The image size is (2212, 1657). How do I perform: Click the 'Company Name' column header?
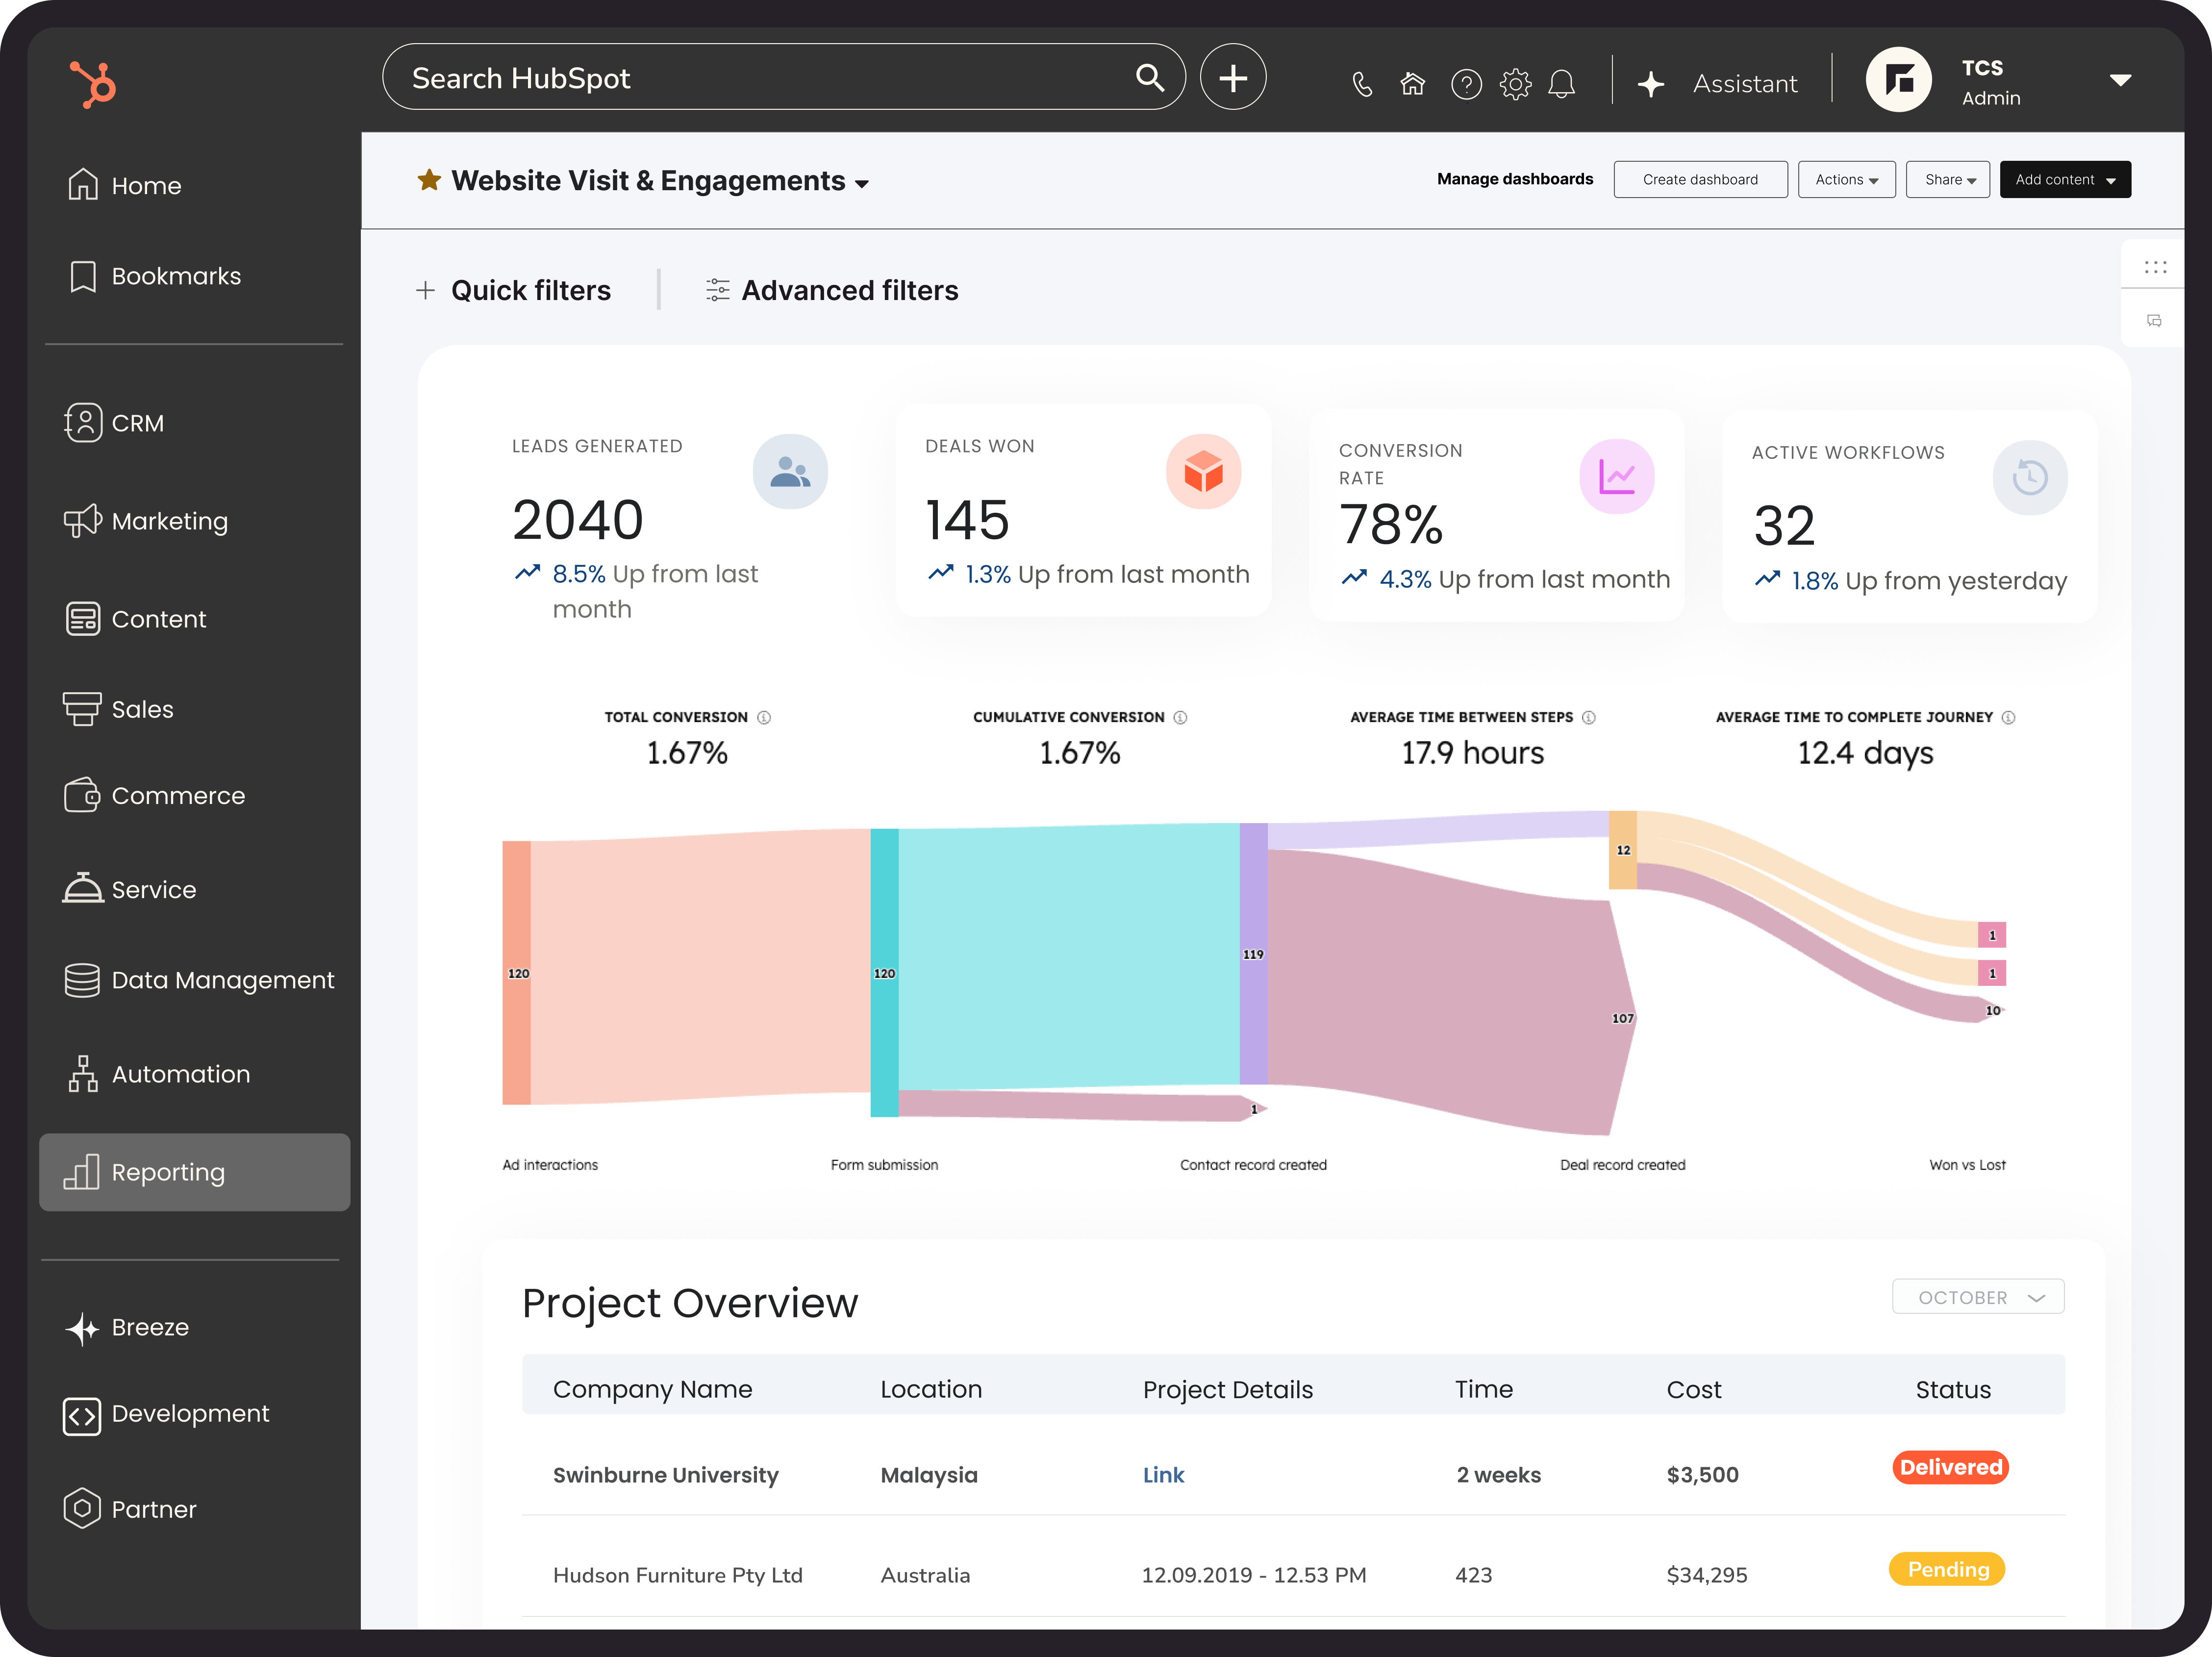pyautogui.click(x=652, y=1389)
